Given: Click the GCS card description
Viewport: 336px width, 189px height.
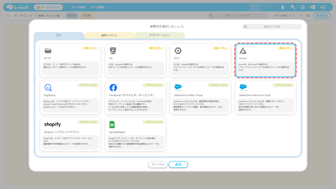Looking at the screenshot, I should click(200, 68).
